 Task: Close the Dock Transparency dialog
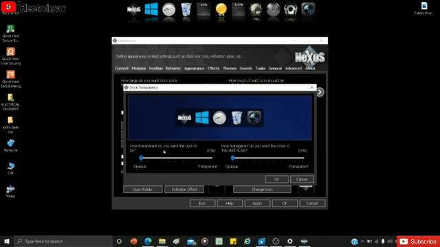(x=311, y=87)
